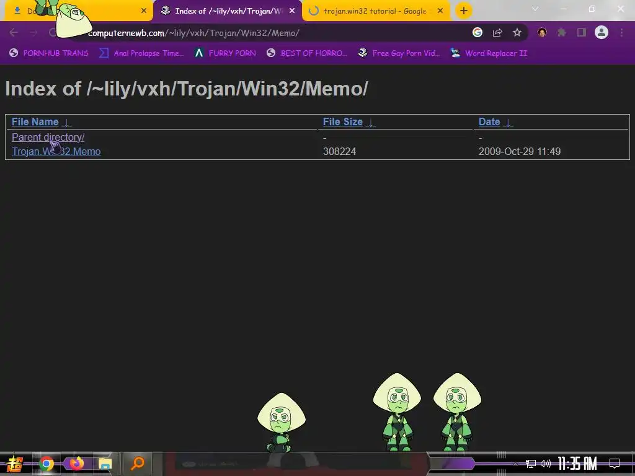Sort by the Date header link

(489, 122)
